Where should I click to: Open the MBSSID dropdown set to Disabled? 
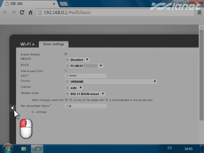(x=77, y=60)
